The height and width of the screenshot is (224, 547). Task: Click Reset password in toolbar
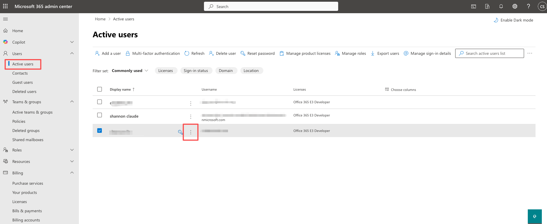(258, 53)
